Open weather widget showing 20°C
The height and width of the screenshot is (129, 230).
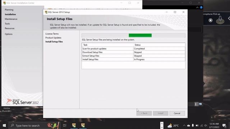(173, 125)
